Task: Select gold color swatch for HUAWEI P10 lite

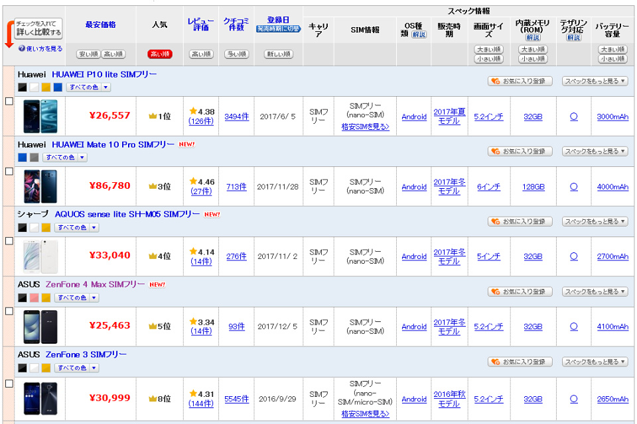Action: pyautogui.click(x=46, y=87)
